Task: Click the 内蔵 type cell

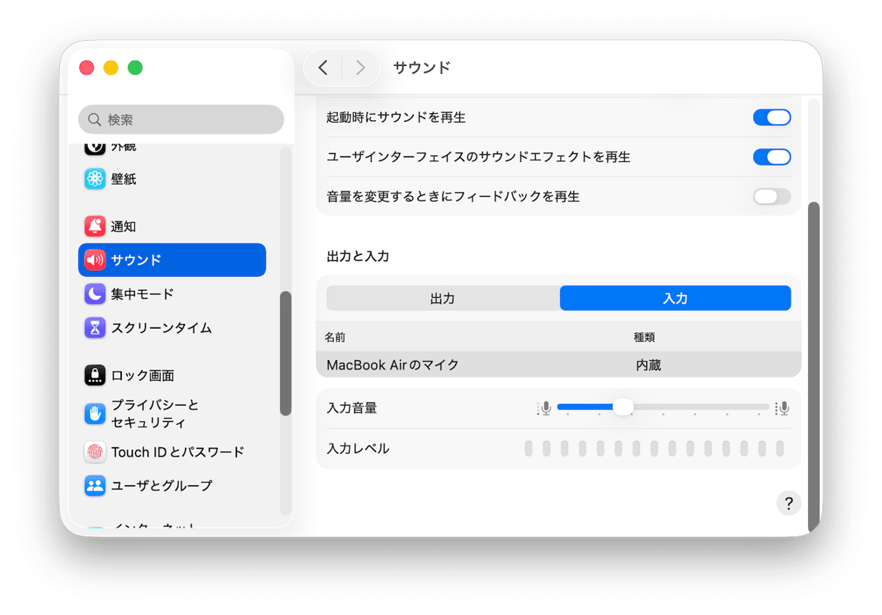Action: (648, 365)
